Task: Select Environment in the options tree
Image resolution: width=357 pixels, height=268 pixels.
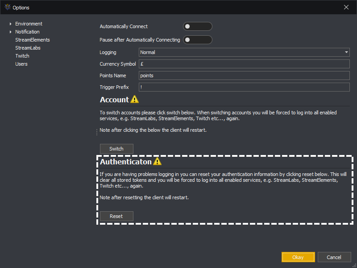Action: click(x=29, y=24)
